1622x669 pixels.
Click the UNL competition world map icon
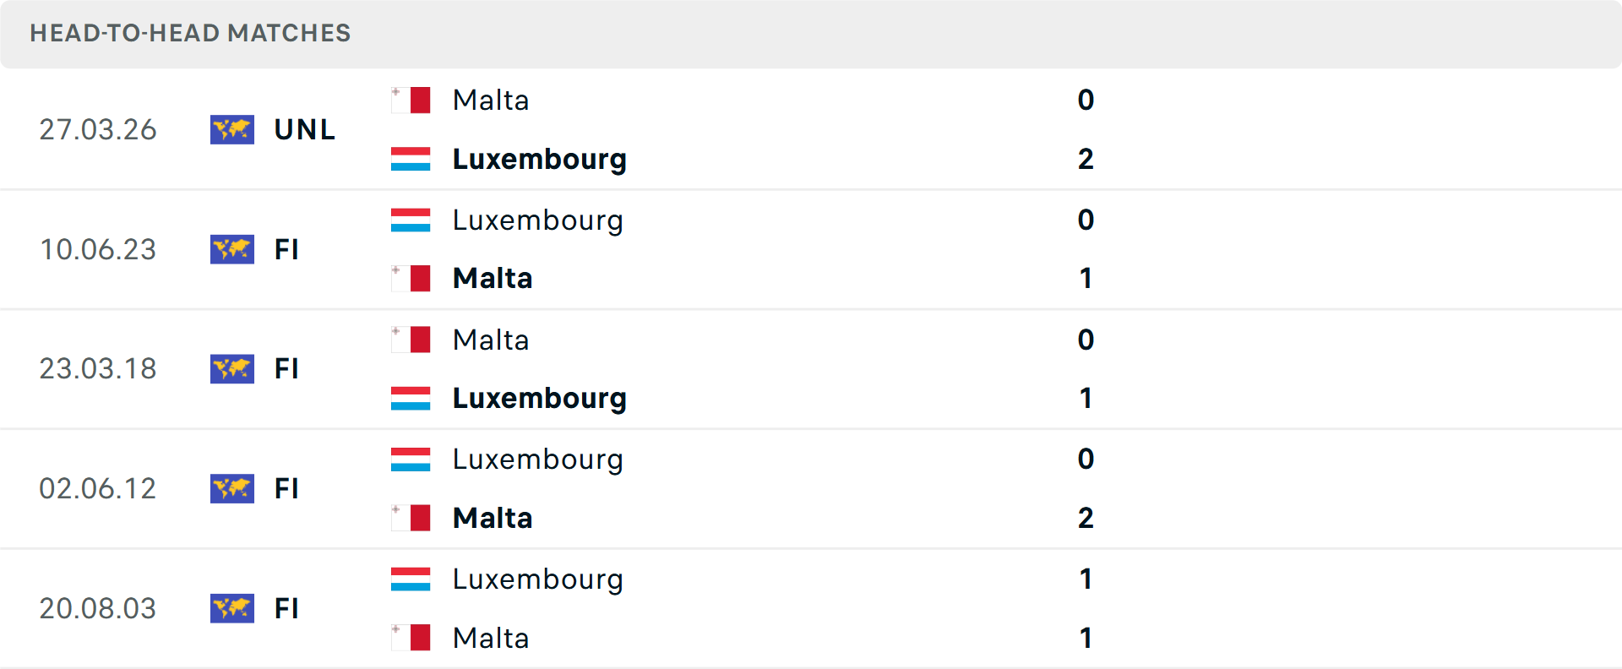tap(231, 130)
